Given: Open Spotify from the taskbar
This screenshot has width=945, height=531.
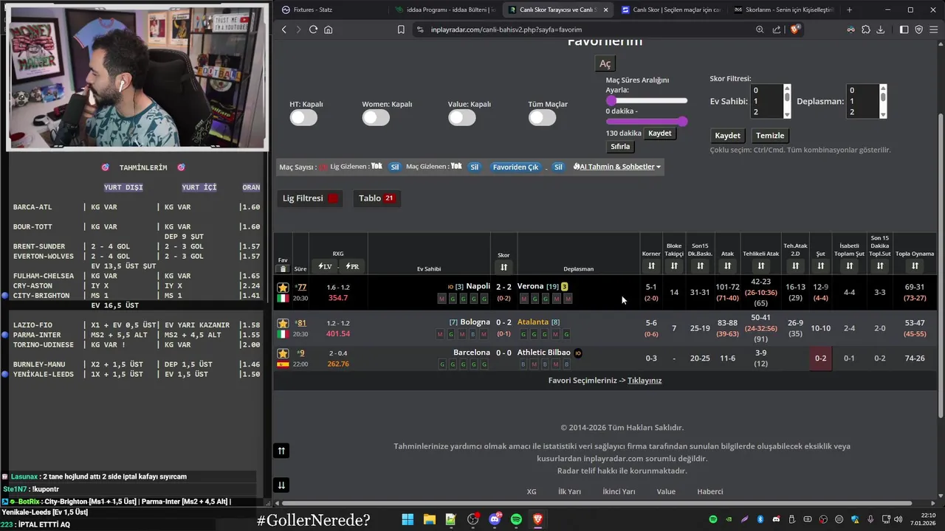Looking at the screenshot, I should pos(516,519).
